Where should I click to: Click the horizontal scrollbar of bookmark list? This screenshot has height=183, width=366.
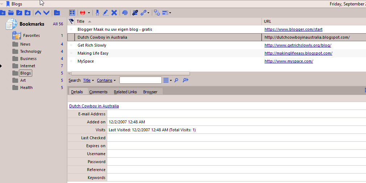130,73
